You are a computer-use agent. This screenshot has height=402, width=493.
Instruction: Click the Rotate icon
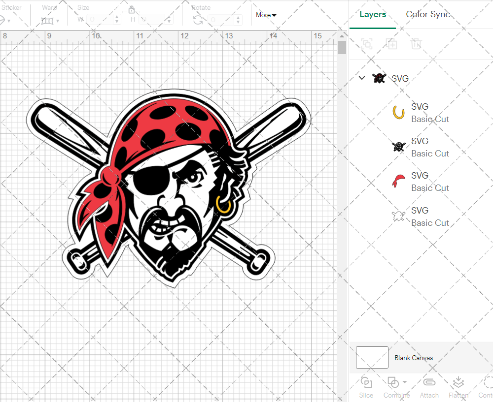[x=198, y=20]
